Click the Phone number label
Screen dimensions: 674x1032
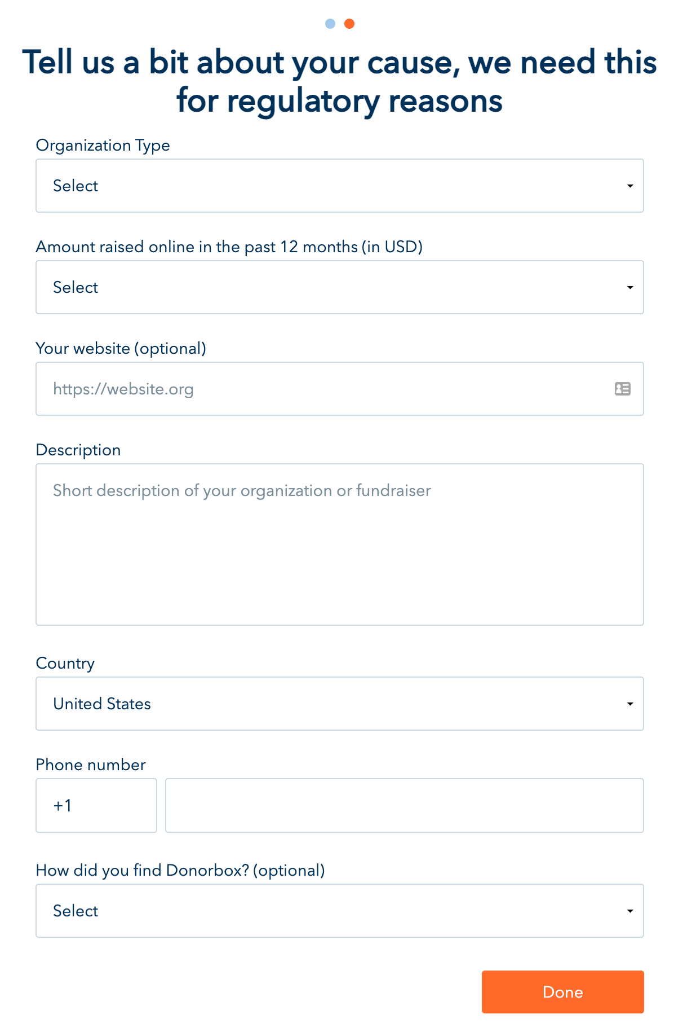pyautogui.click(x=91, y=765)
